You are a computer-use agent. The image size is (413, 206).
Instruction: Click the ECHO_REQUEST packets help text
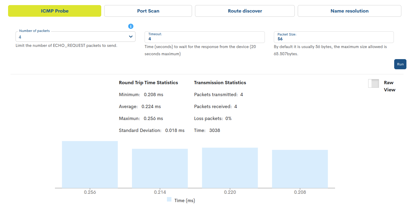coord(66,46)
